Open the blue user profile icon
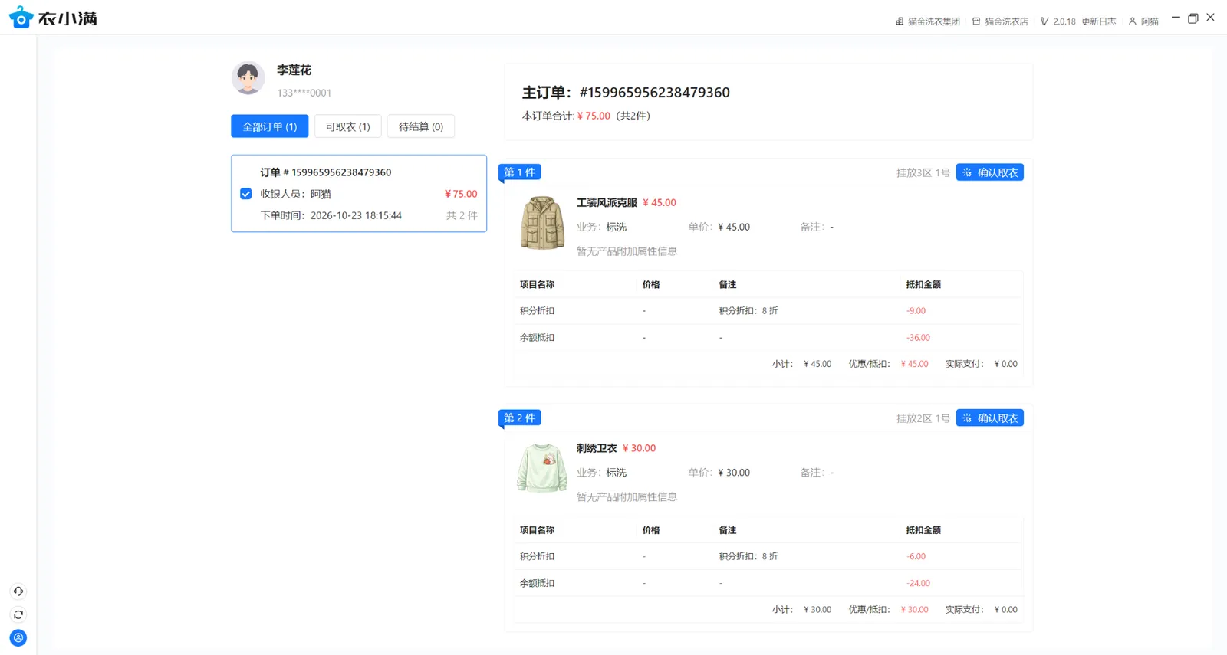The height and width of the screenshot is (655, 1227). click(x=18, y=638)
